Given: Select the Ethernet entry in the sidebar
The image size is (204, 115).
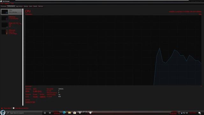Looking at the screenshot, I should click(x=11, y=32).
